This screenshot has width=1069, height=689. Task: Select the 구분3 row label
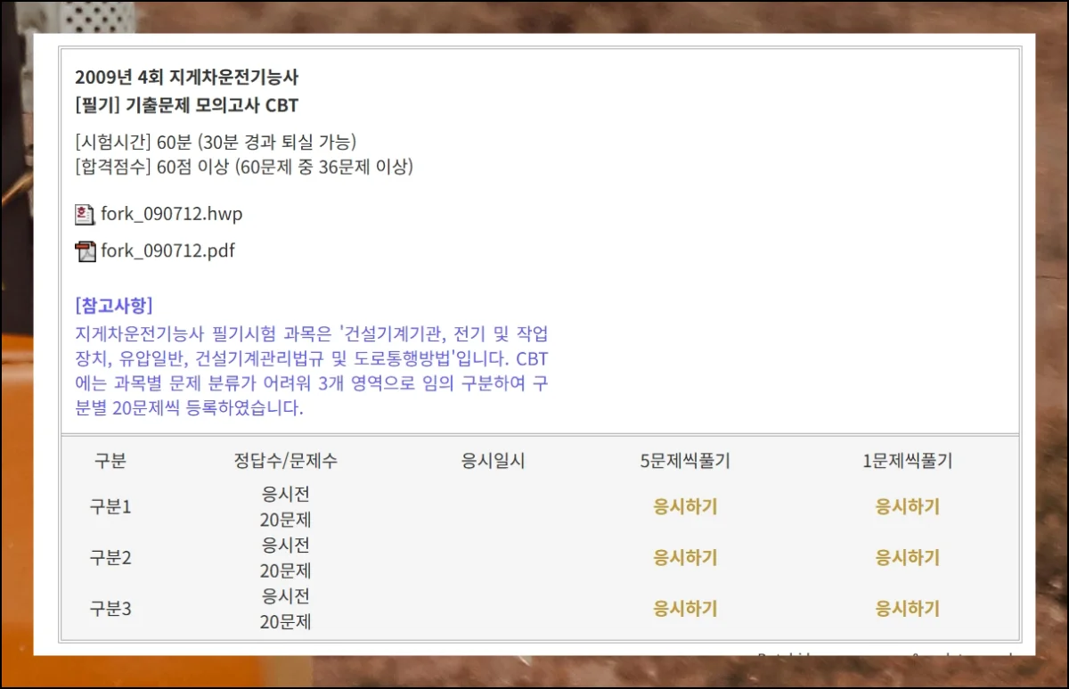110,610
